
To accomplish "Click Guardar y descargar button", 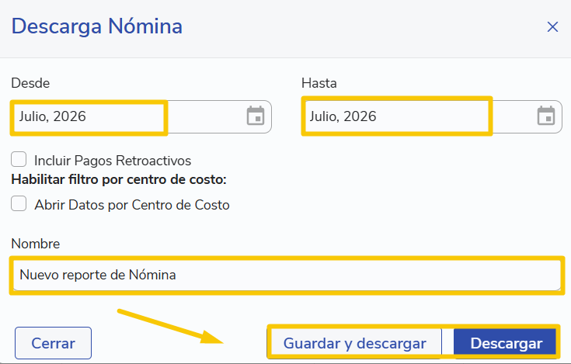I will coord(355,343).
